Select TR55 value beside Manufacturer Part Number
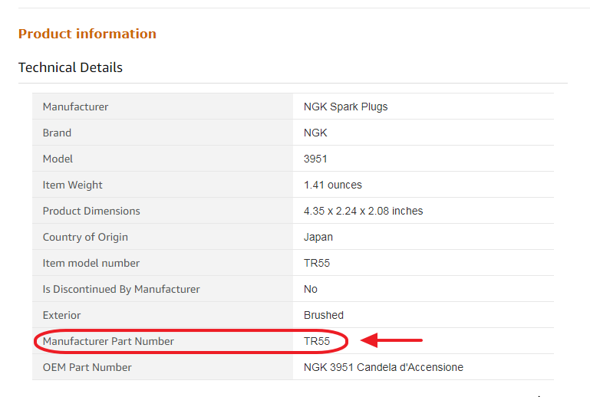Screen dimensions: 590x397 316,341
